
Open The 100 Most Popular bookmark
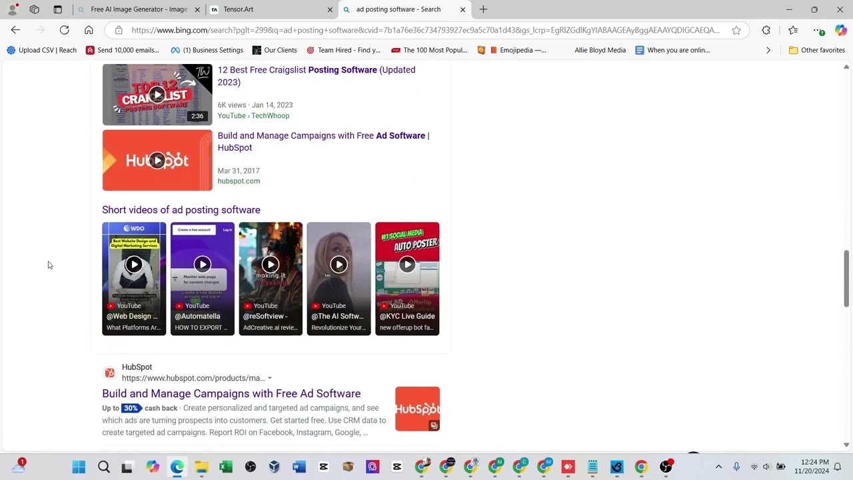pyautogui.click(x=429, y=50)
